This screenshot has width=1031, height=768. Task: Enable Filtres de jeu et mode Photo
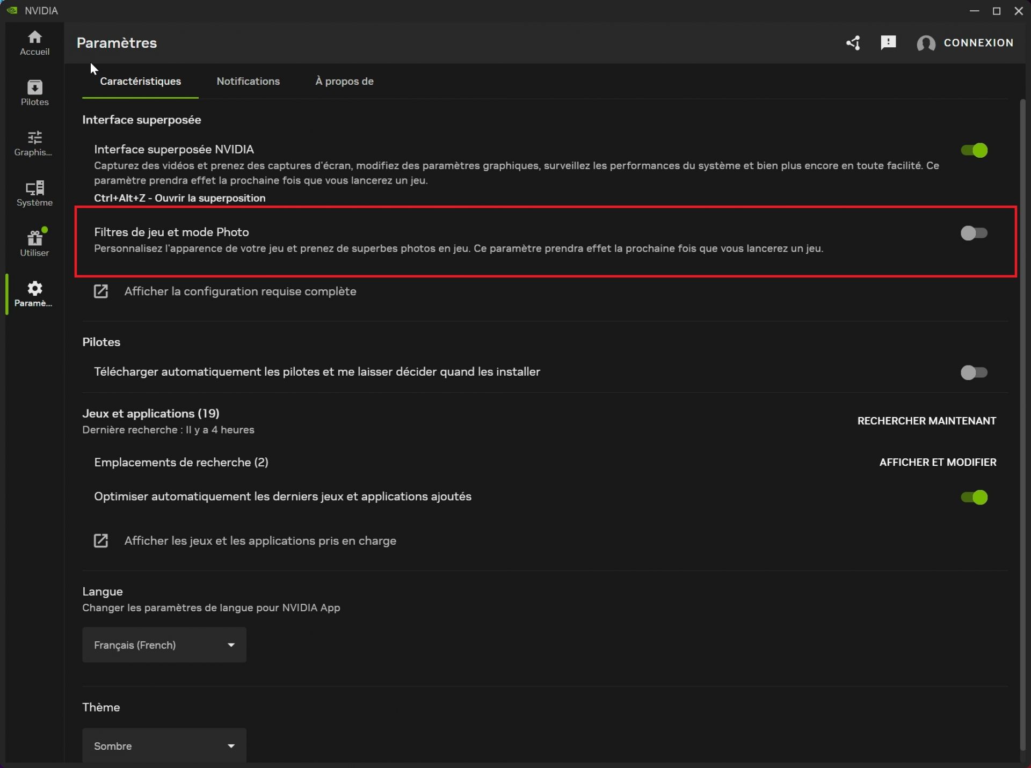(974, 233)
